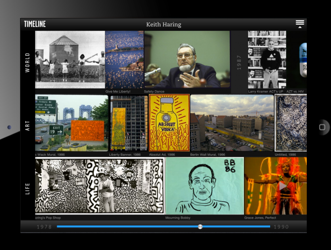331x250 pixels.
Task: Select the WORLD row label
Action: (x=27, y=63)
